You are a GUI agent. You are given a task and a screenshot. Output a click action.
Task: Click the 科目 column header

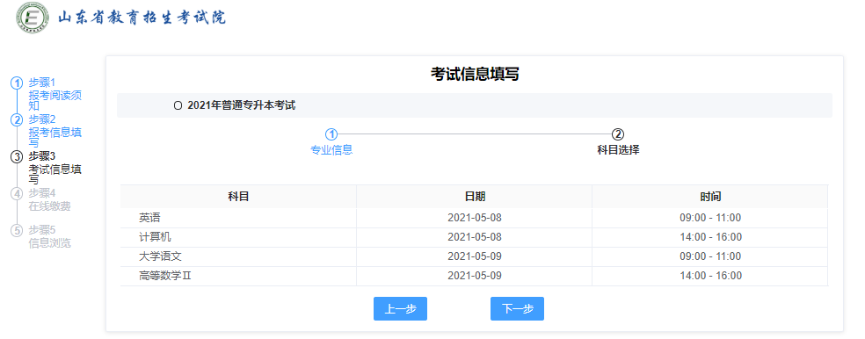[x=238, y=197]
